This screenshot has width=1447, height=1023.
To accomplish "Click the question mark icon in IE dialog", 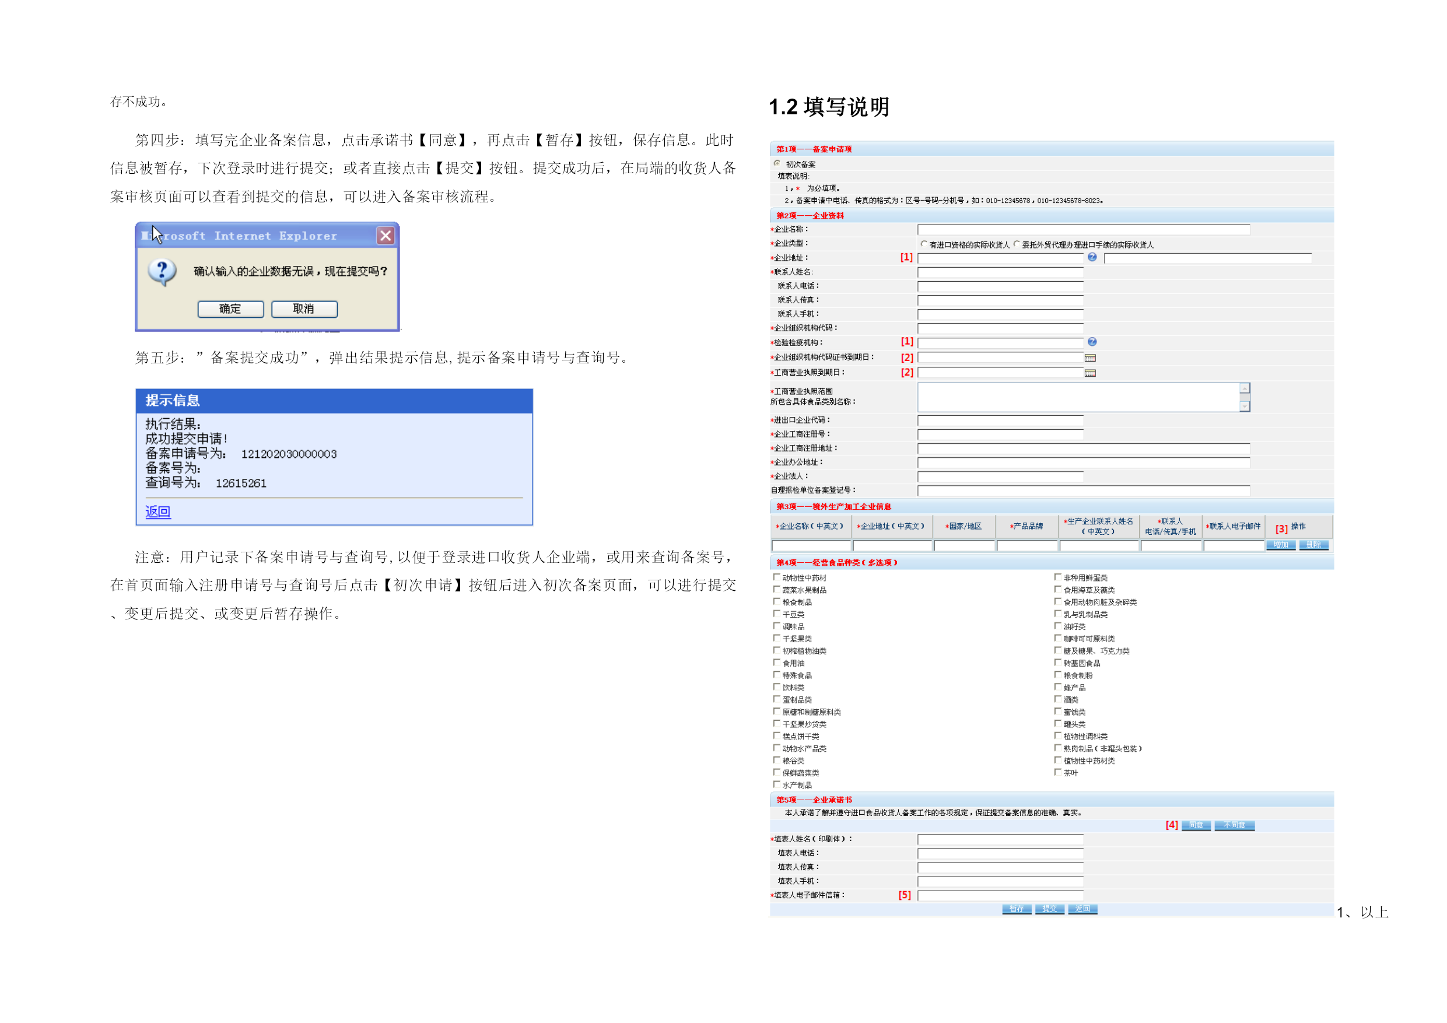I will click(162, 272).
